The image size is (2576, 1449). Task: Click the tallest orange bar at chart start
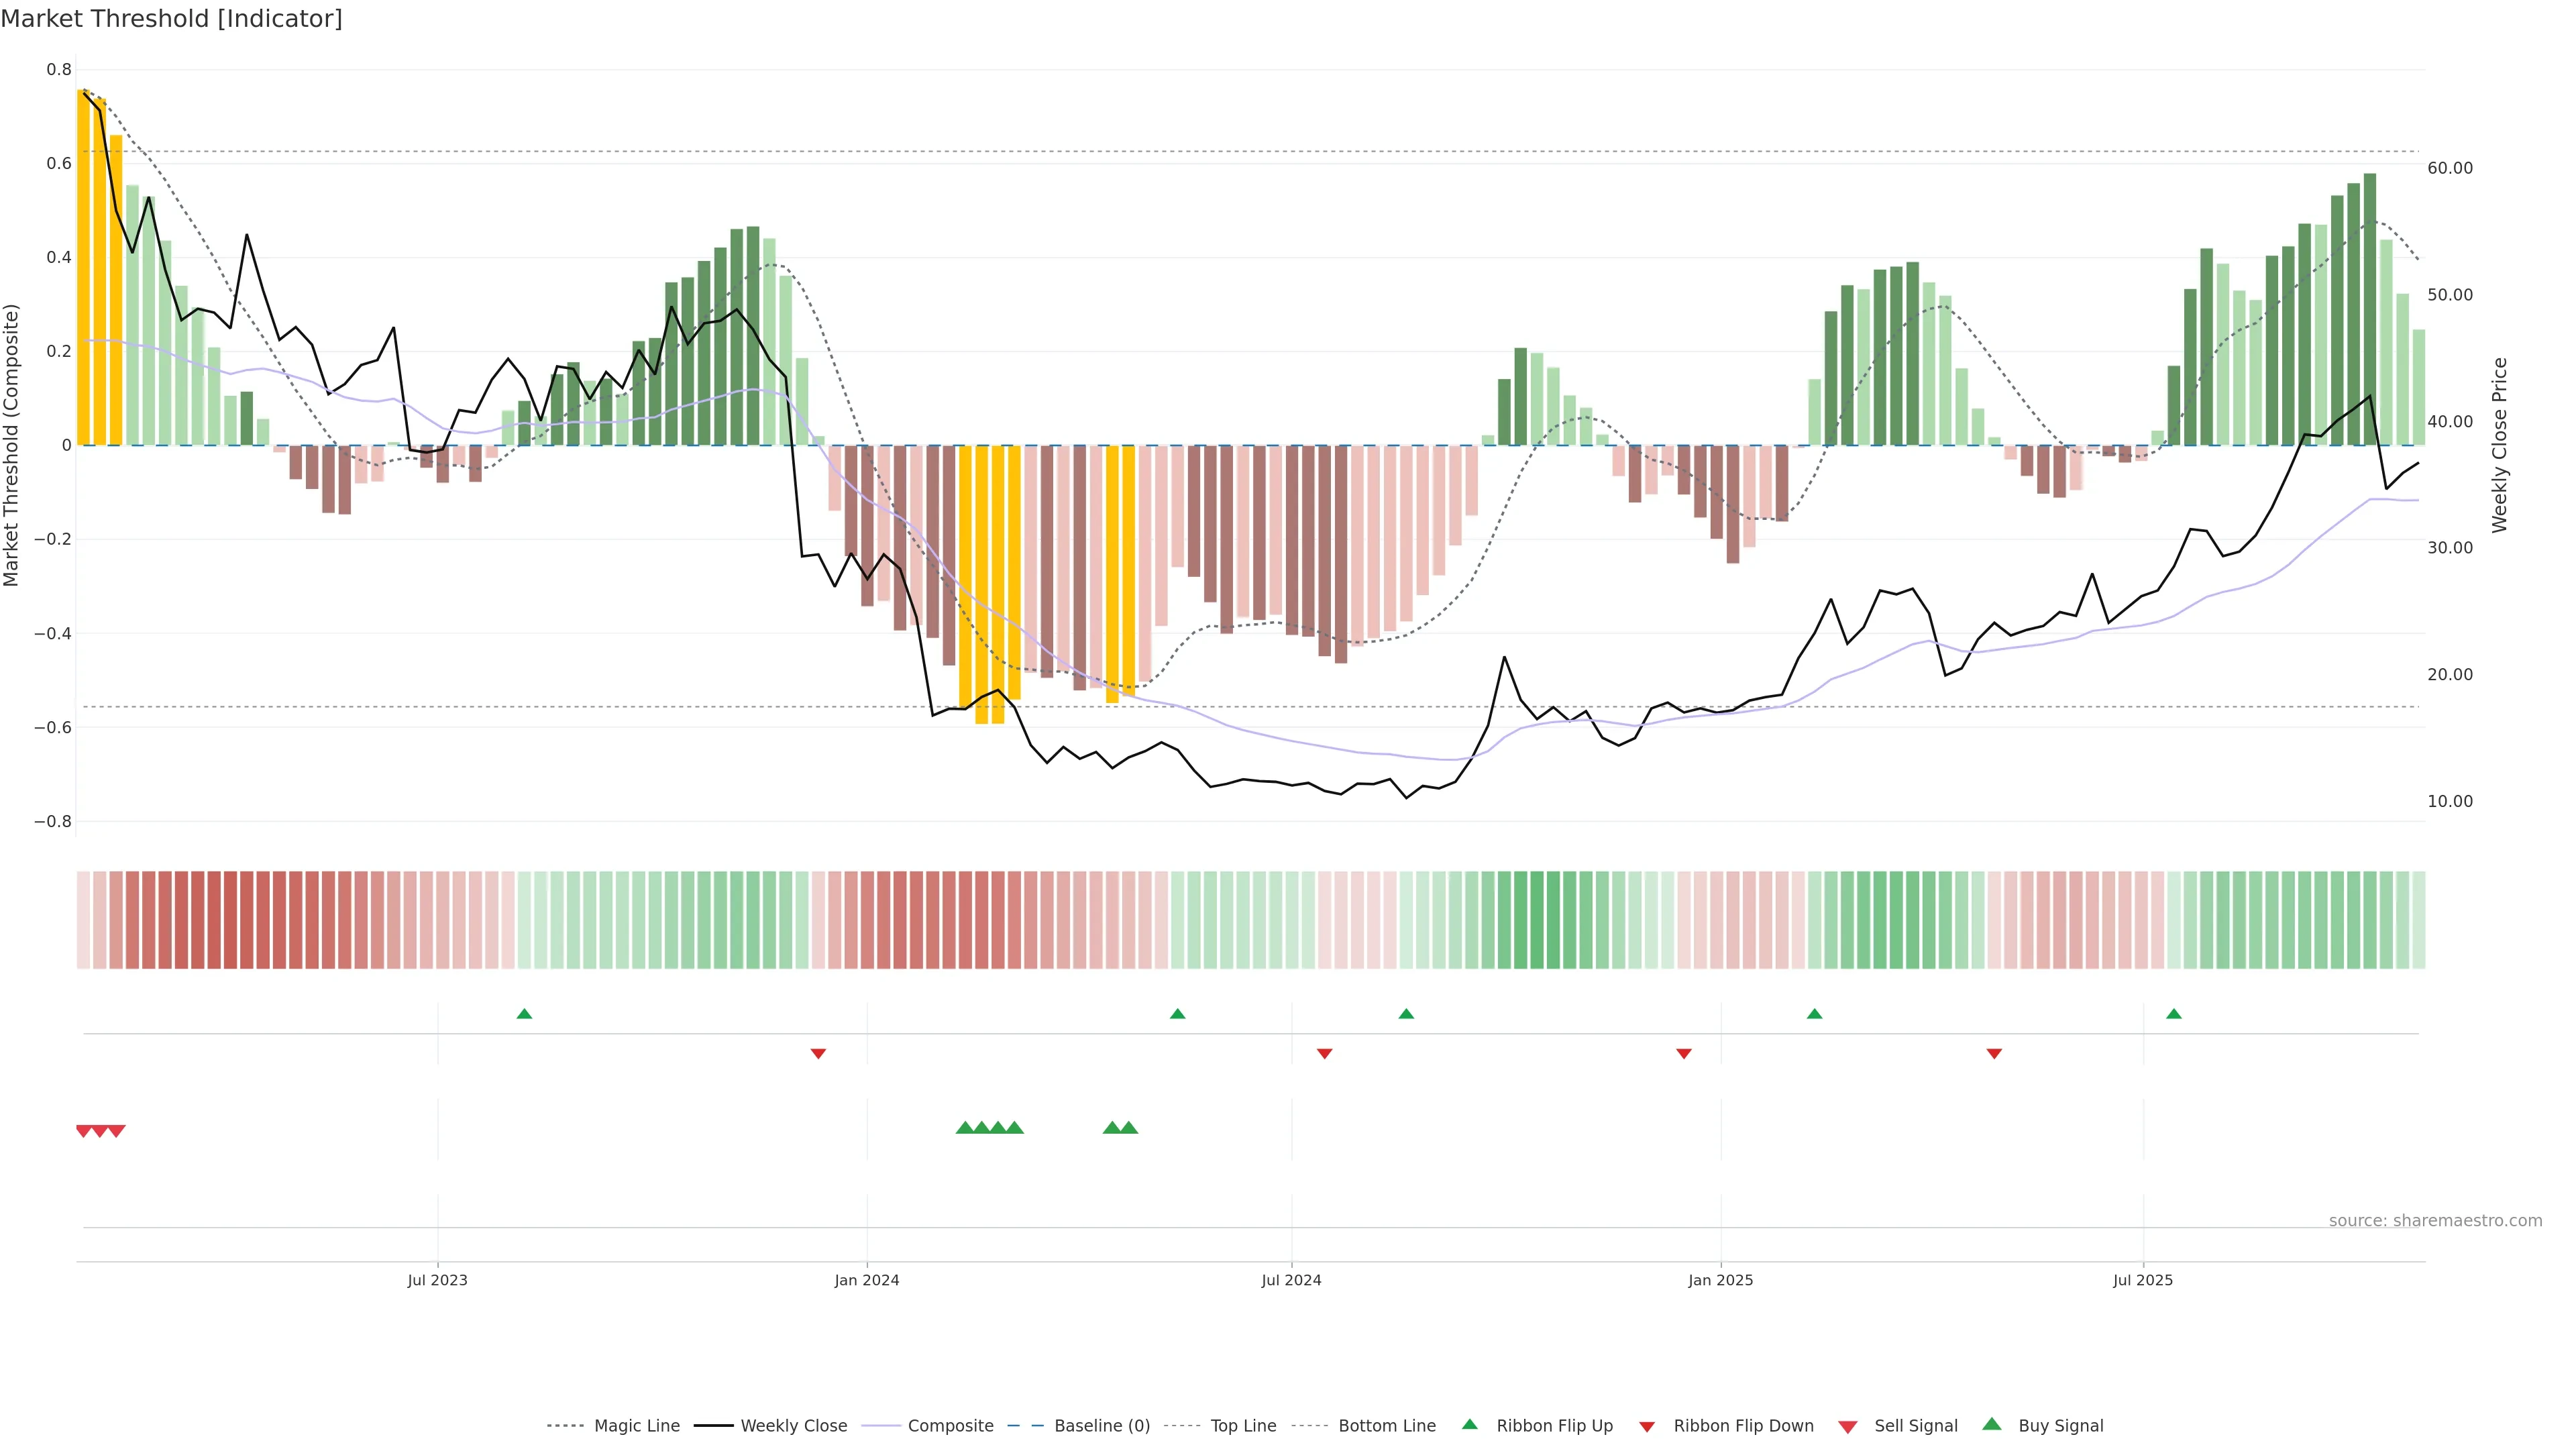pos(84,268)
